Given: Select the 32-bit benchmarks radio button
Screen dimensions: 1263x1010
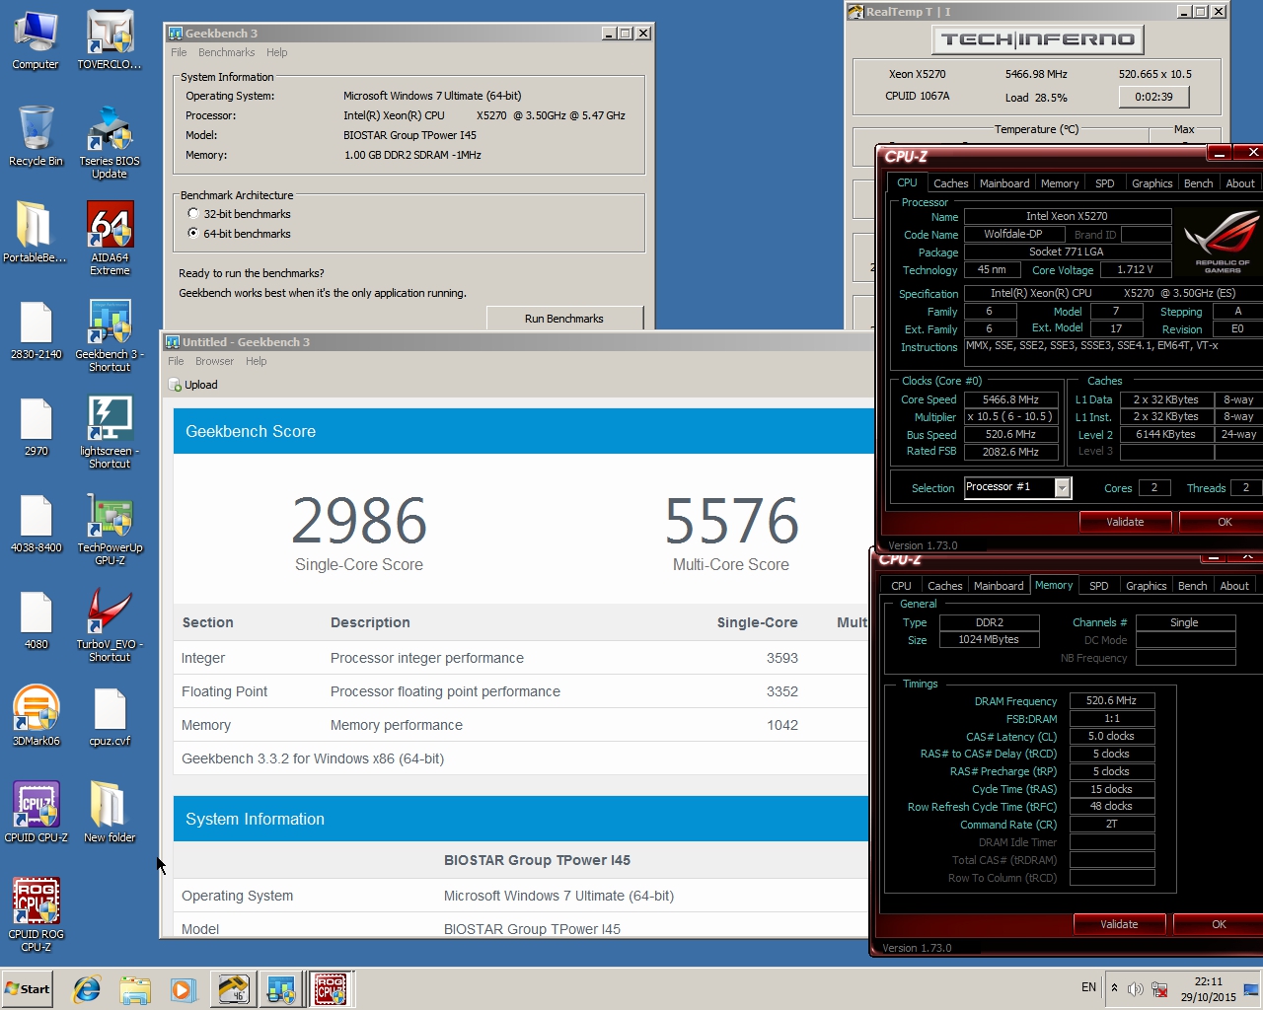Looking at the screenshot, I should pos(193,214).
